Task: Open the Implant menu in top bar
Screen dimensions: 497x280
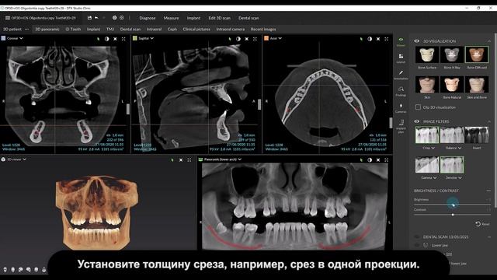Action: pos(193,18)
